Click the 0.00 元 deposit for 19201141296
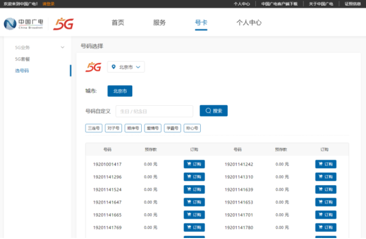 point(150,177)
